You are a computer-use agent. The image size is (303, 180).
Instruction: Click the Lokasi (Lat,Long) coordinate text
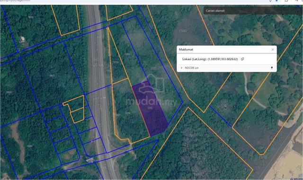210,59
